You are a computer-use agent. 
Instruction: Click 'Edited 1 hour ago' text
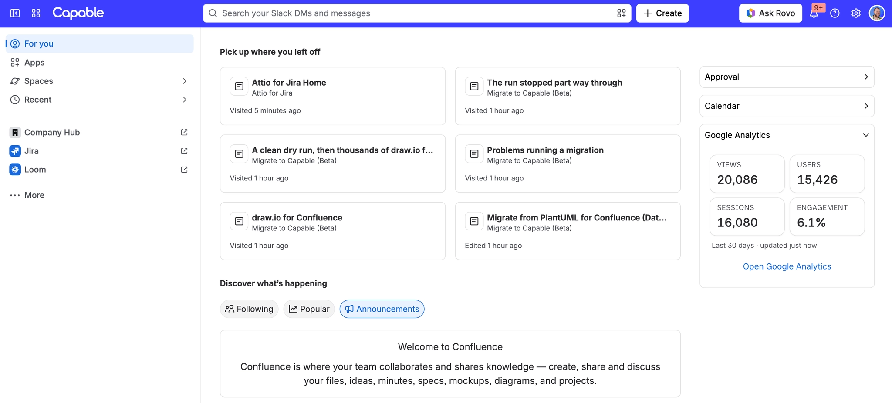click(x=493, y=246)
